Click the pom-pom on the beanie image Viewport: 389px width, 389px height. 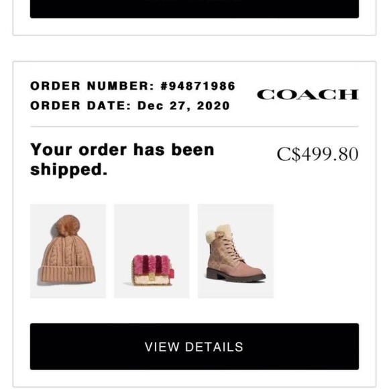click(68, 225)
